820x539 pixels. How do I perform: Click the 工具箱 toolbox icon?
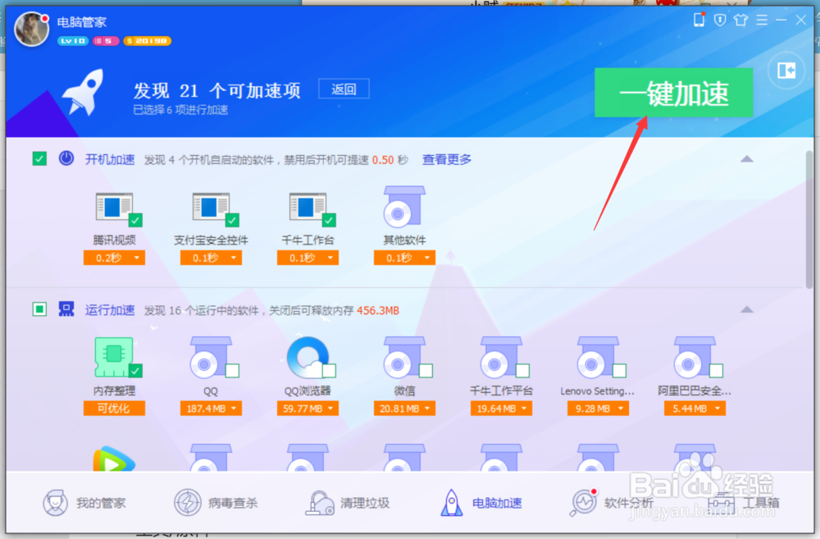tap(740, 503)
